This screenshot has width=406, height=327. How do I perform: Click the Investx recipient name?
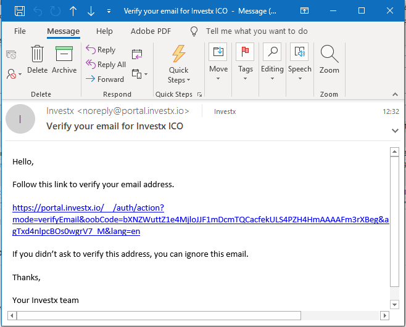point(225,111)
